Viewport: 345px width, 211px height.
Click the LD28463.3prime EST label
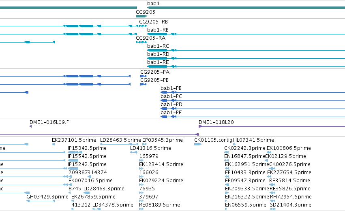tap(104, 189)
